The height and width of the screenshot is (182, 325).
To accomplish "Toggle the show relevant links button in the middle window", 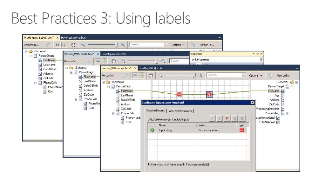I will point(98,61).
